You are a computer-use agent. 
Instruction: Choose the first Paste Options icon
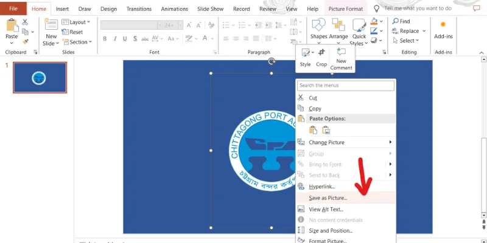click(x=313, y=130)
